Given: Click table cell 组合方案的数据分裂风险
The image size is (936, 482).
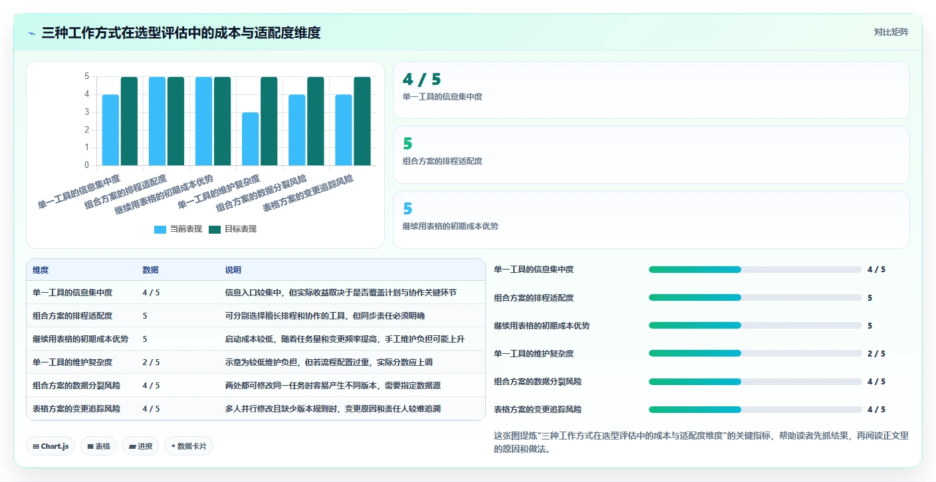Looking at the screenshot, I should (x=76, y=386).
